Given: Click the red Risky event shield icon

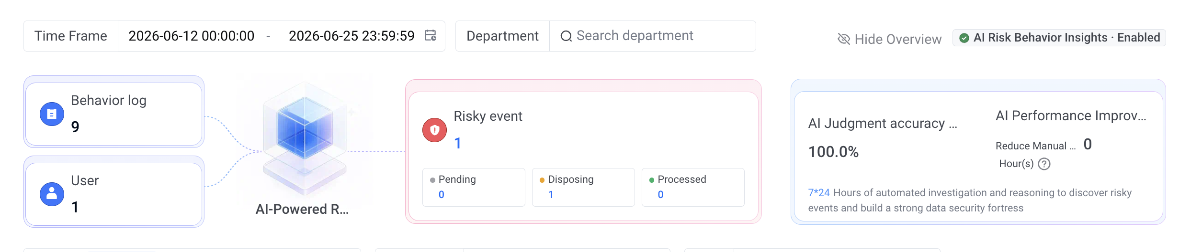Looking at the screenshot, I should click(434, 130).
